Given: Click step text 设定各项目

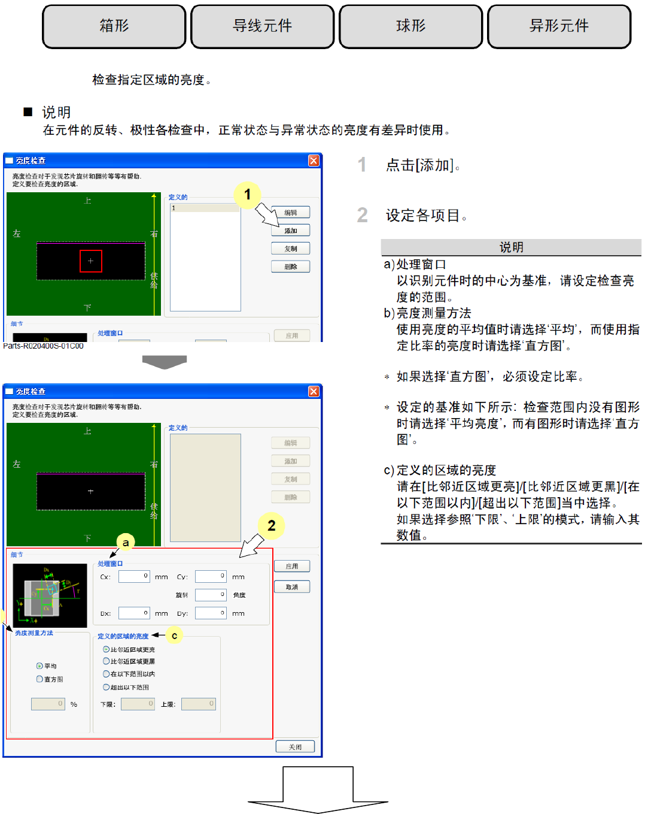Looking at the screenshot, I should click(x=426, y=216).
